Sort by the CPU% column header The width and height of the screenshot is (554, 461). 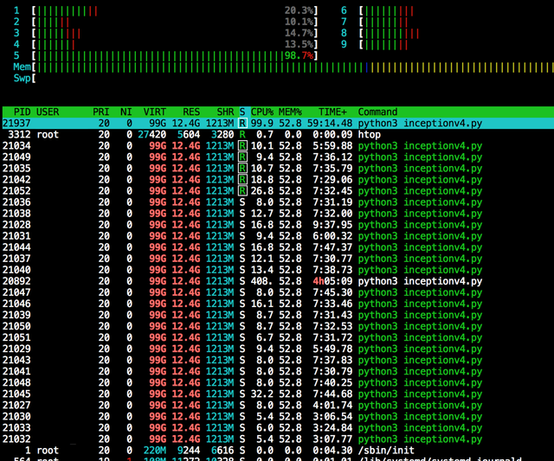click(262, 112)
